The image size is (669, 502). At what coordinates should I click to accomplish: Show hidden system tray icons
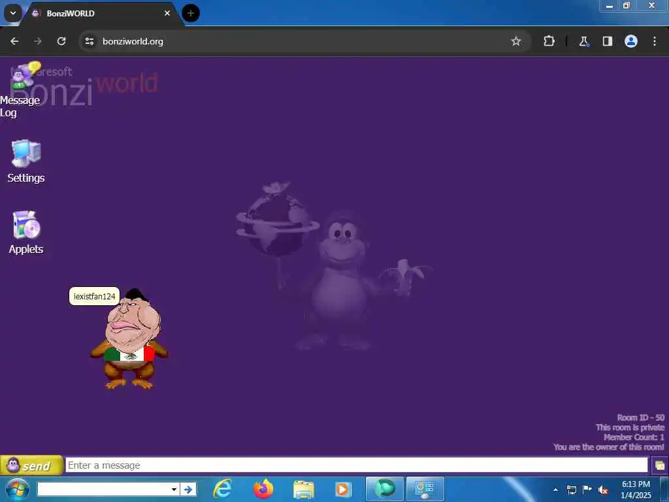[555, 490]
